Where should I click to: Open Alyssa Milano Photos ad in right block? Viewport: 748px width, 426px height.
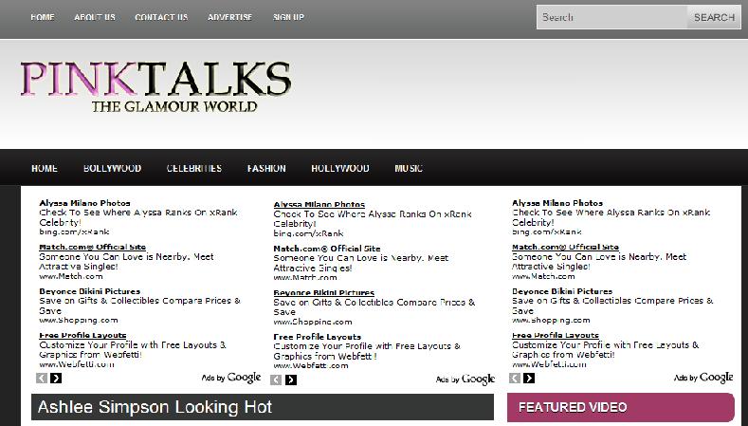click(x=557, y=203)
